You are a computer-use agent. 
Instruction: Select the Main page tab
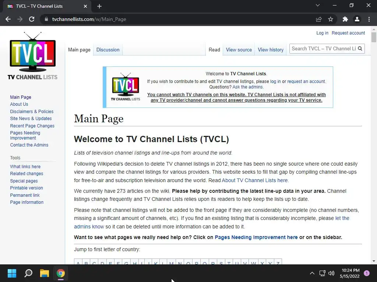pyautogui.click(x=79, y=50)
